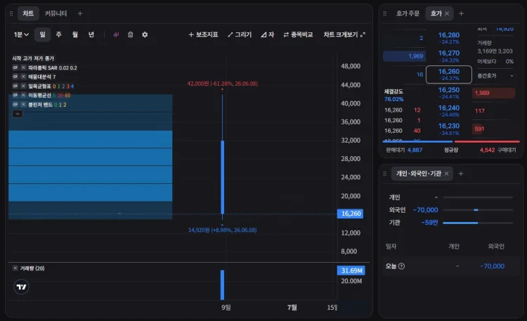Click the 외국인 -70,000 value in 오늘 row
Screen dimensions: 527x321
[492, 266]
